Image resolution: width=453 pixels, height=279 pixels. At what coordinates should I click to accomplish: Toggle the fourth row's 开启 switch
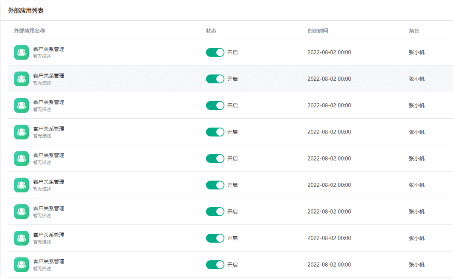(x=215, y=132)
